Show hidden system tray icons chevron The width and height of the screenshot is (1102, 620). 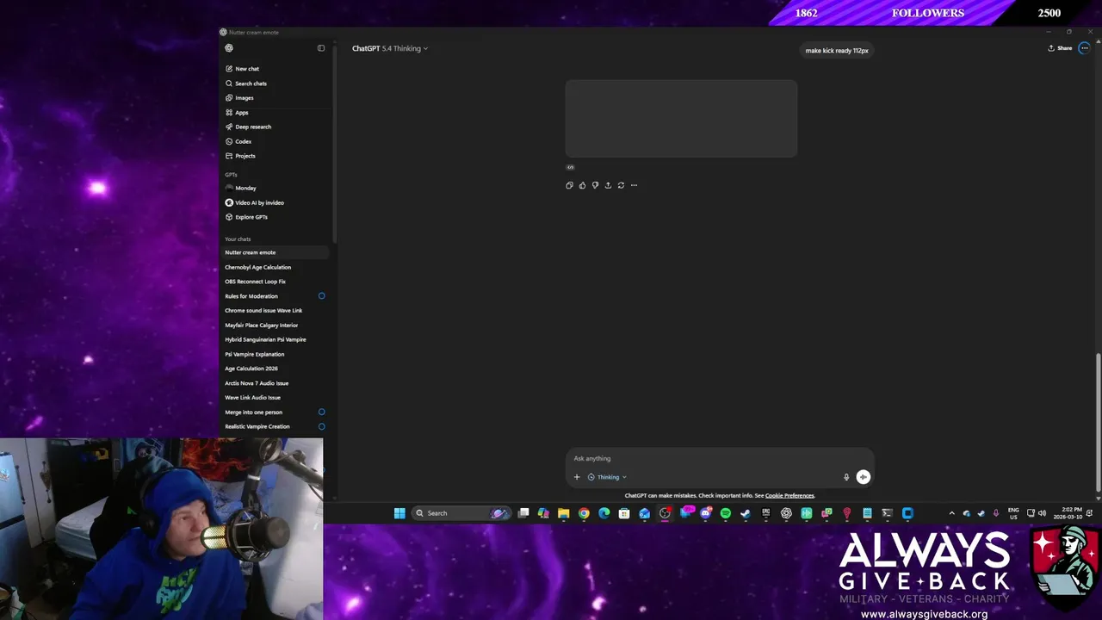[951, 513]
